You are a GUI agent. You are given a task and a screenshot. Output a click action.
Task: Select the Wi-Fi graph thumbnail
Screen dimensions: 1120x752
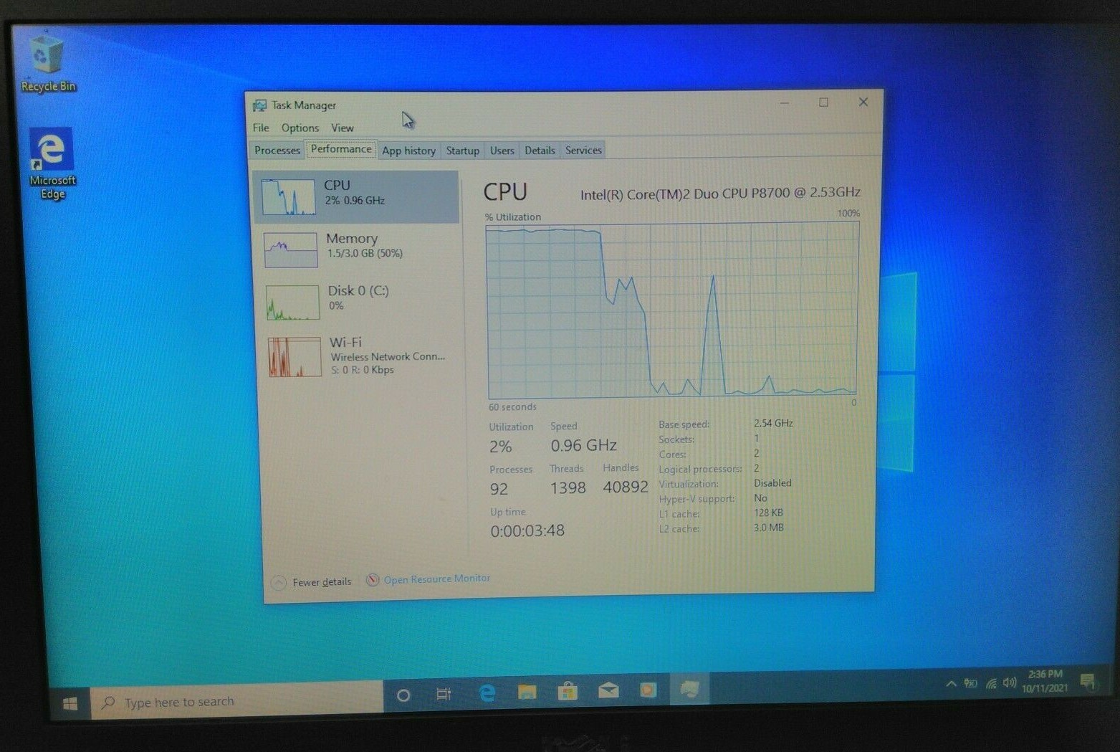coord(295,357)
